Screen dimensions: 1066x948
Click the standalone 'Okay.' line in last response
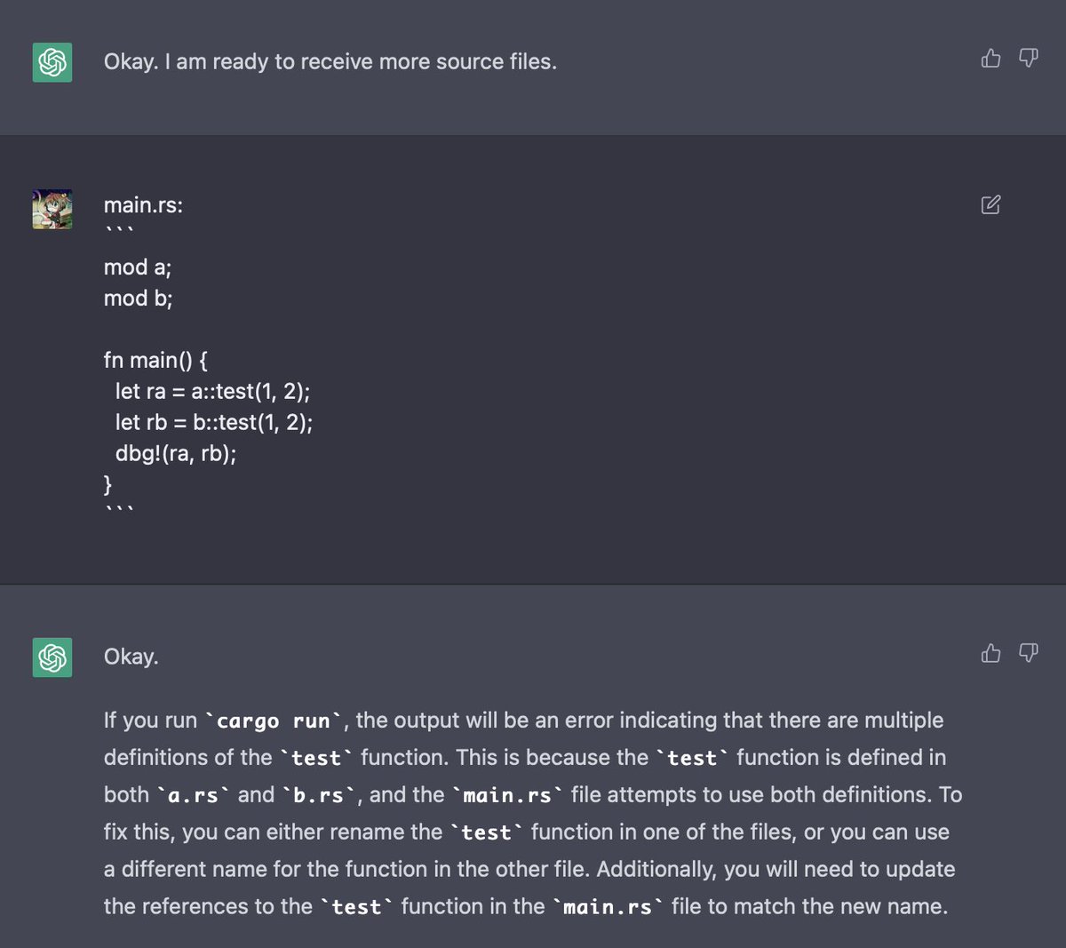click(131, 657)
